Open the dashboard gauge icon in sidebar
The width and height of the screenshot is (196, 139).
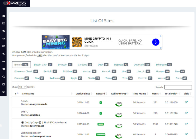pos(4,16)
